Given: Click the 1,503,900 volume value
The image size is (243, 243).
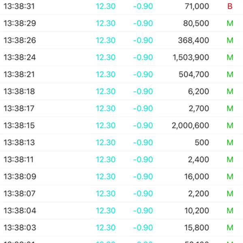Looking at the screenshot, I should tap(191, 58).
